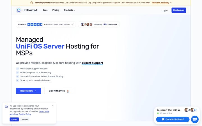This screenshot has height=126, width=202.
Task: Click Deploy now in the header
Action: click(179, 10)
